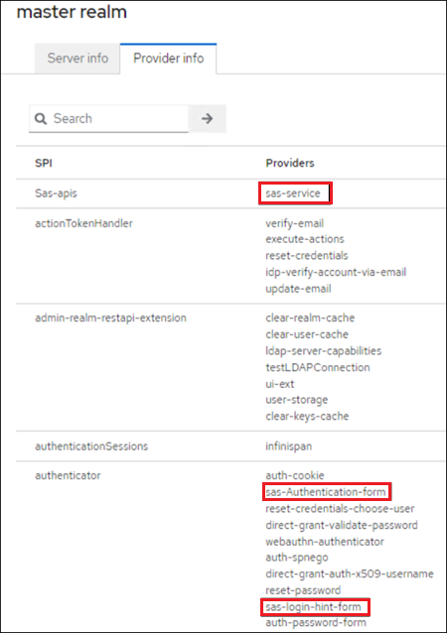Click the search magnifier icon
447x633 pixels.
[x=41, y=119]
